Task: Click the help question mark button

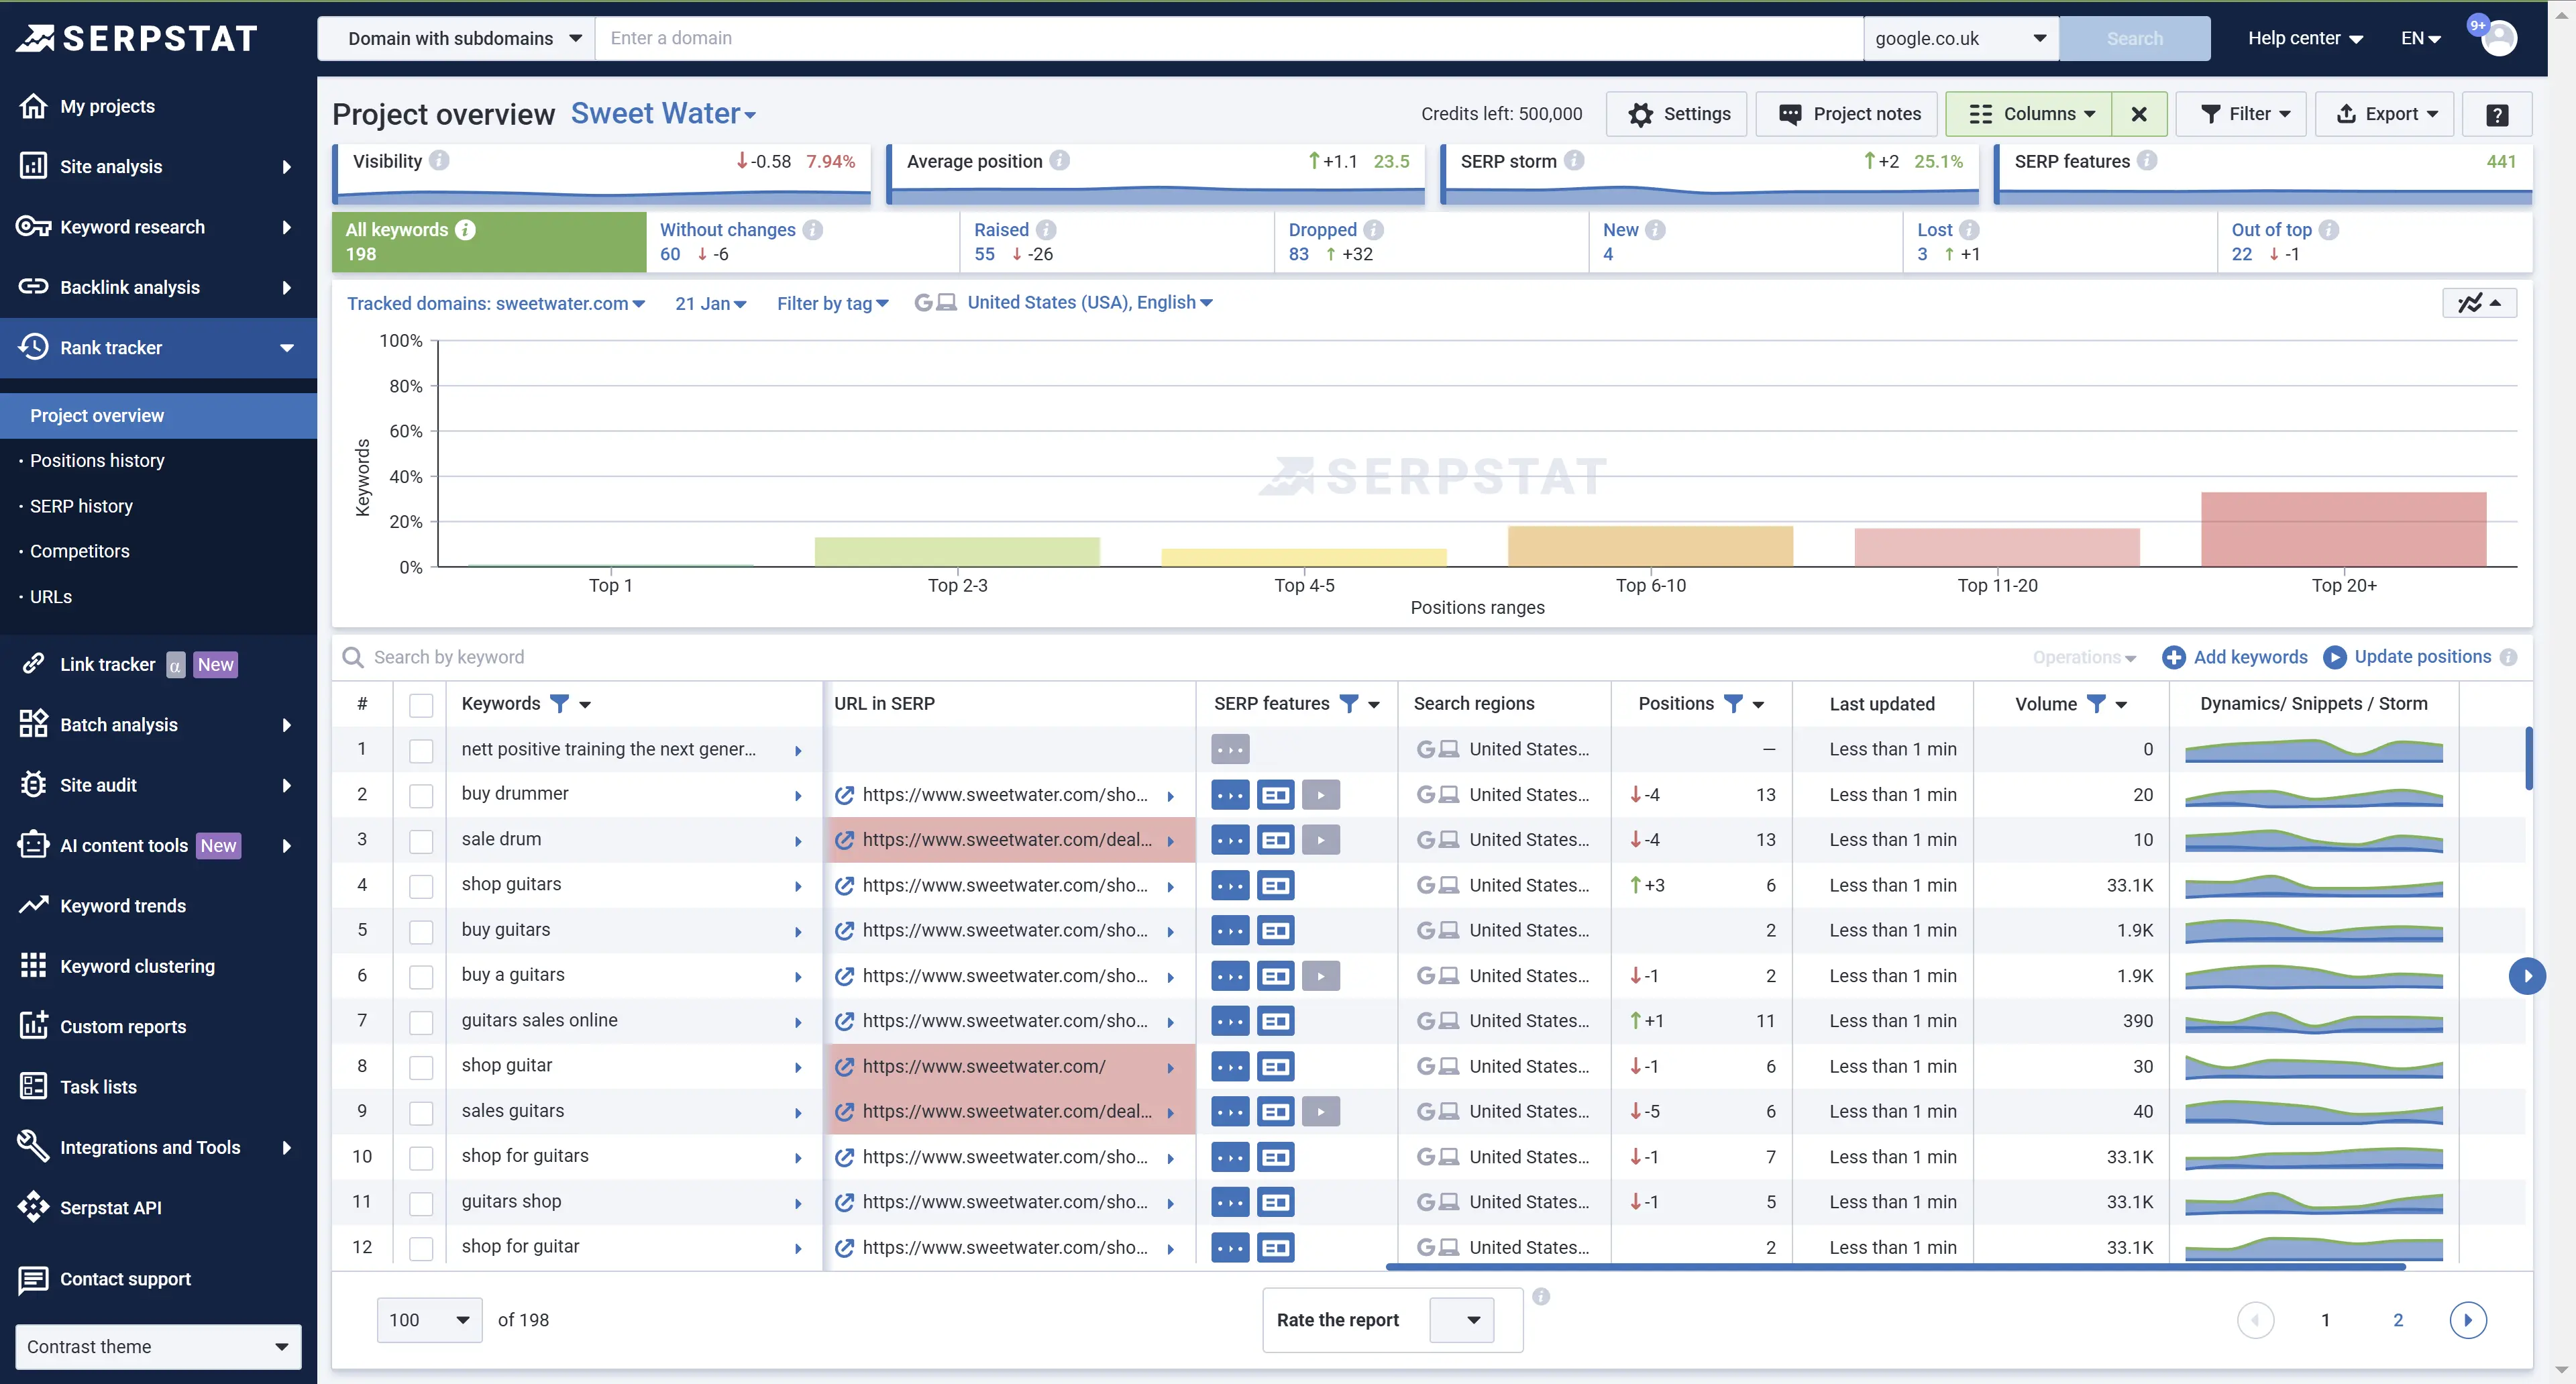Action: (2497, 114)
